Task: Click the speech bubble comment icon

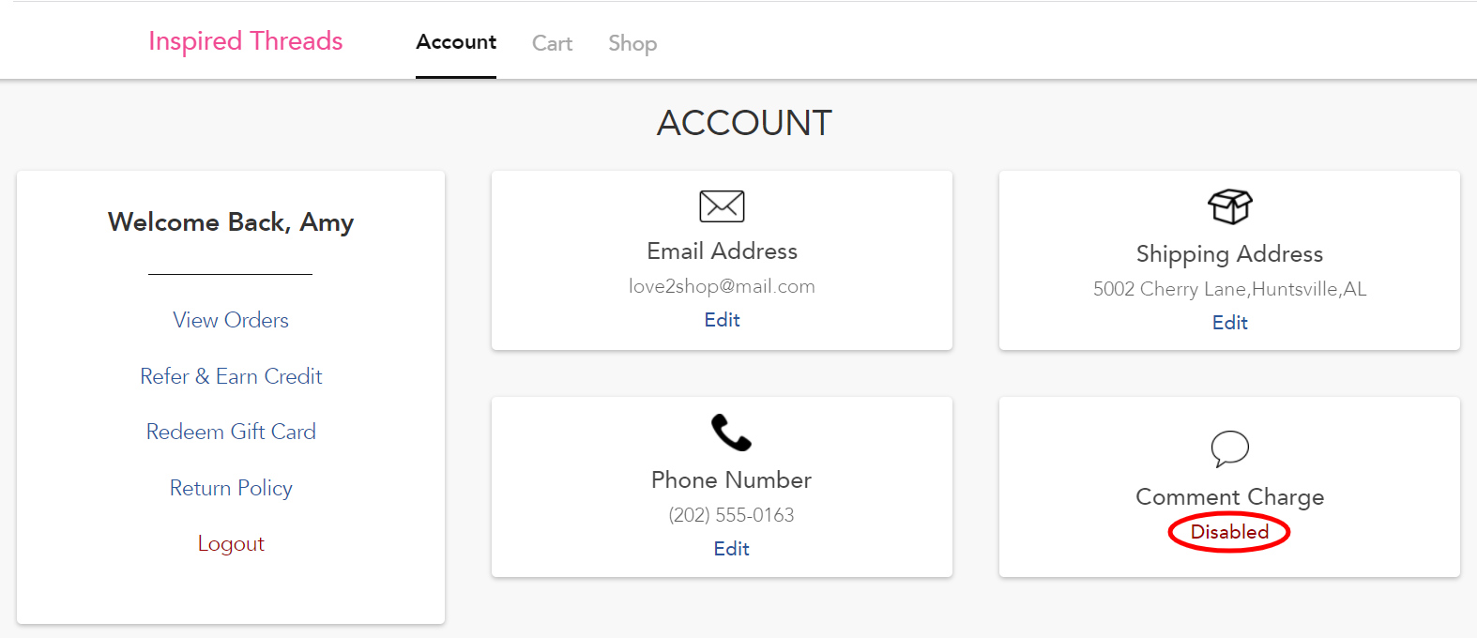Action: click(x=1229, y=448)
